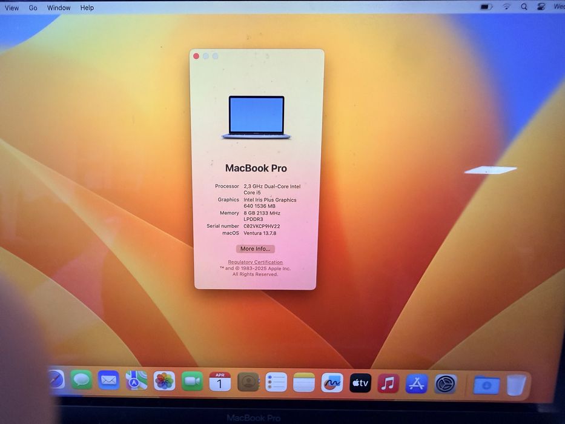Image resolution: width=565 pixels, height=424 pixels.
Task: Open the Go menu
Action: [33, 7]
